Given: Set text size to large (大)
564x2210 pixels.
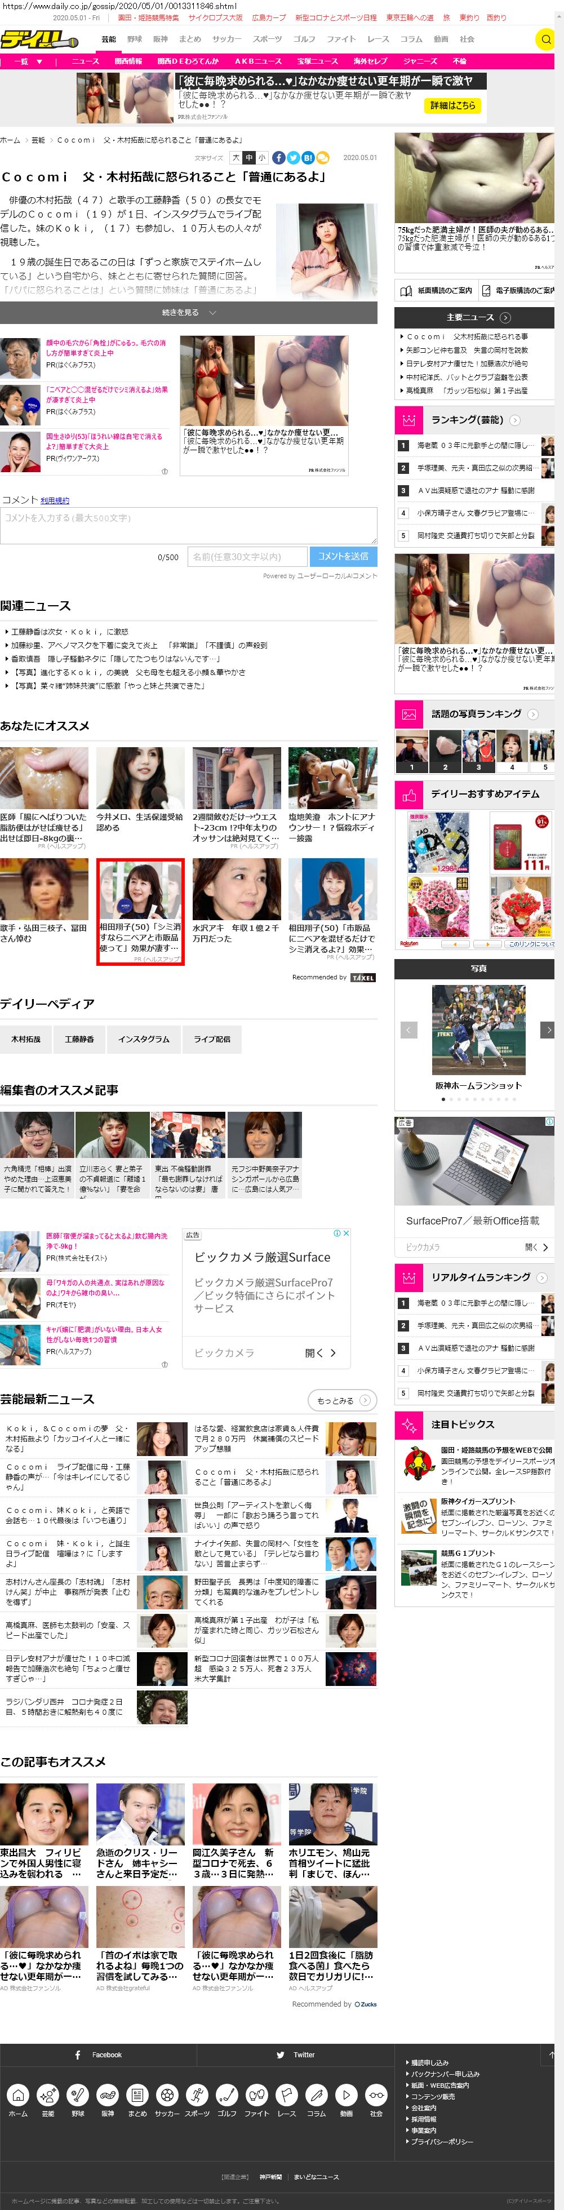Looking at the screenshot, I should click(x=235, y=158).
